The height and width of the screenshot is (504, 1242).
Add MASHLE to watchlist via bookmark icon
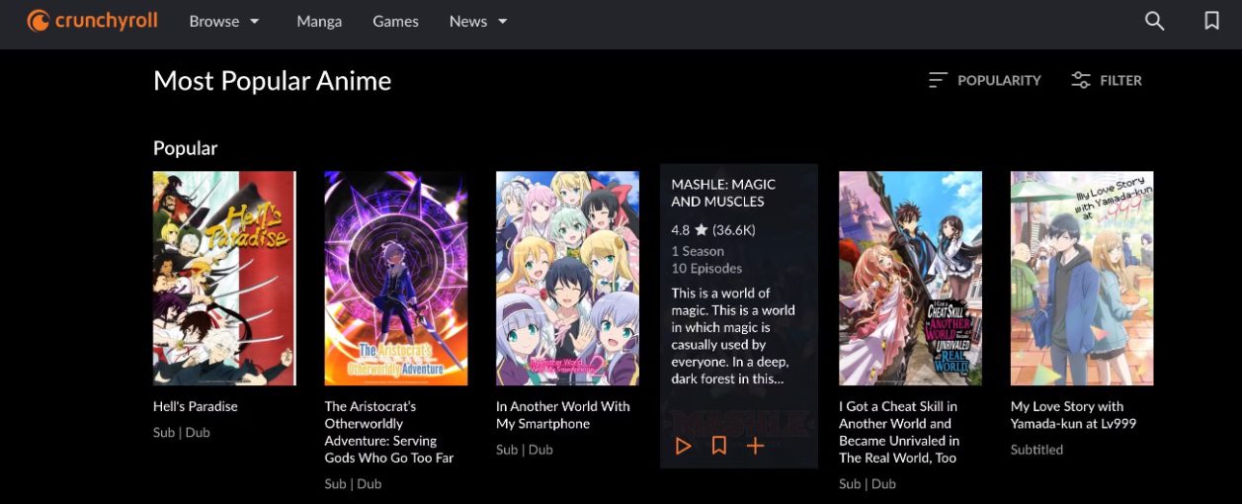click(719, 446)
